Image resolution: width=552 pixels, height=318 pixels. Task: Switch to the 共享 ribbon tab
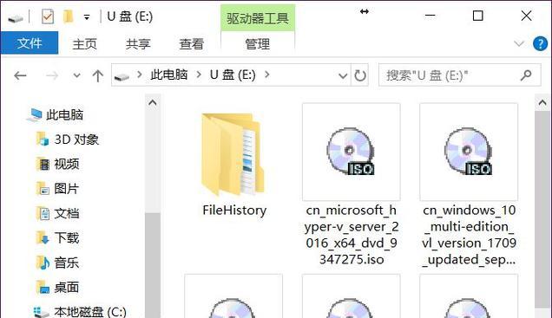click(x=138, y=44)
